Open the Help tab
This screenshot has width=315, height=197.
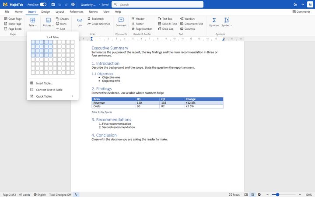118,12
